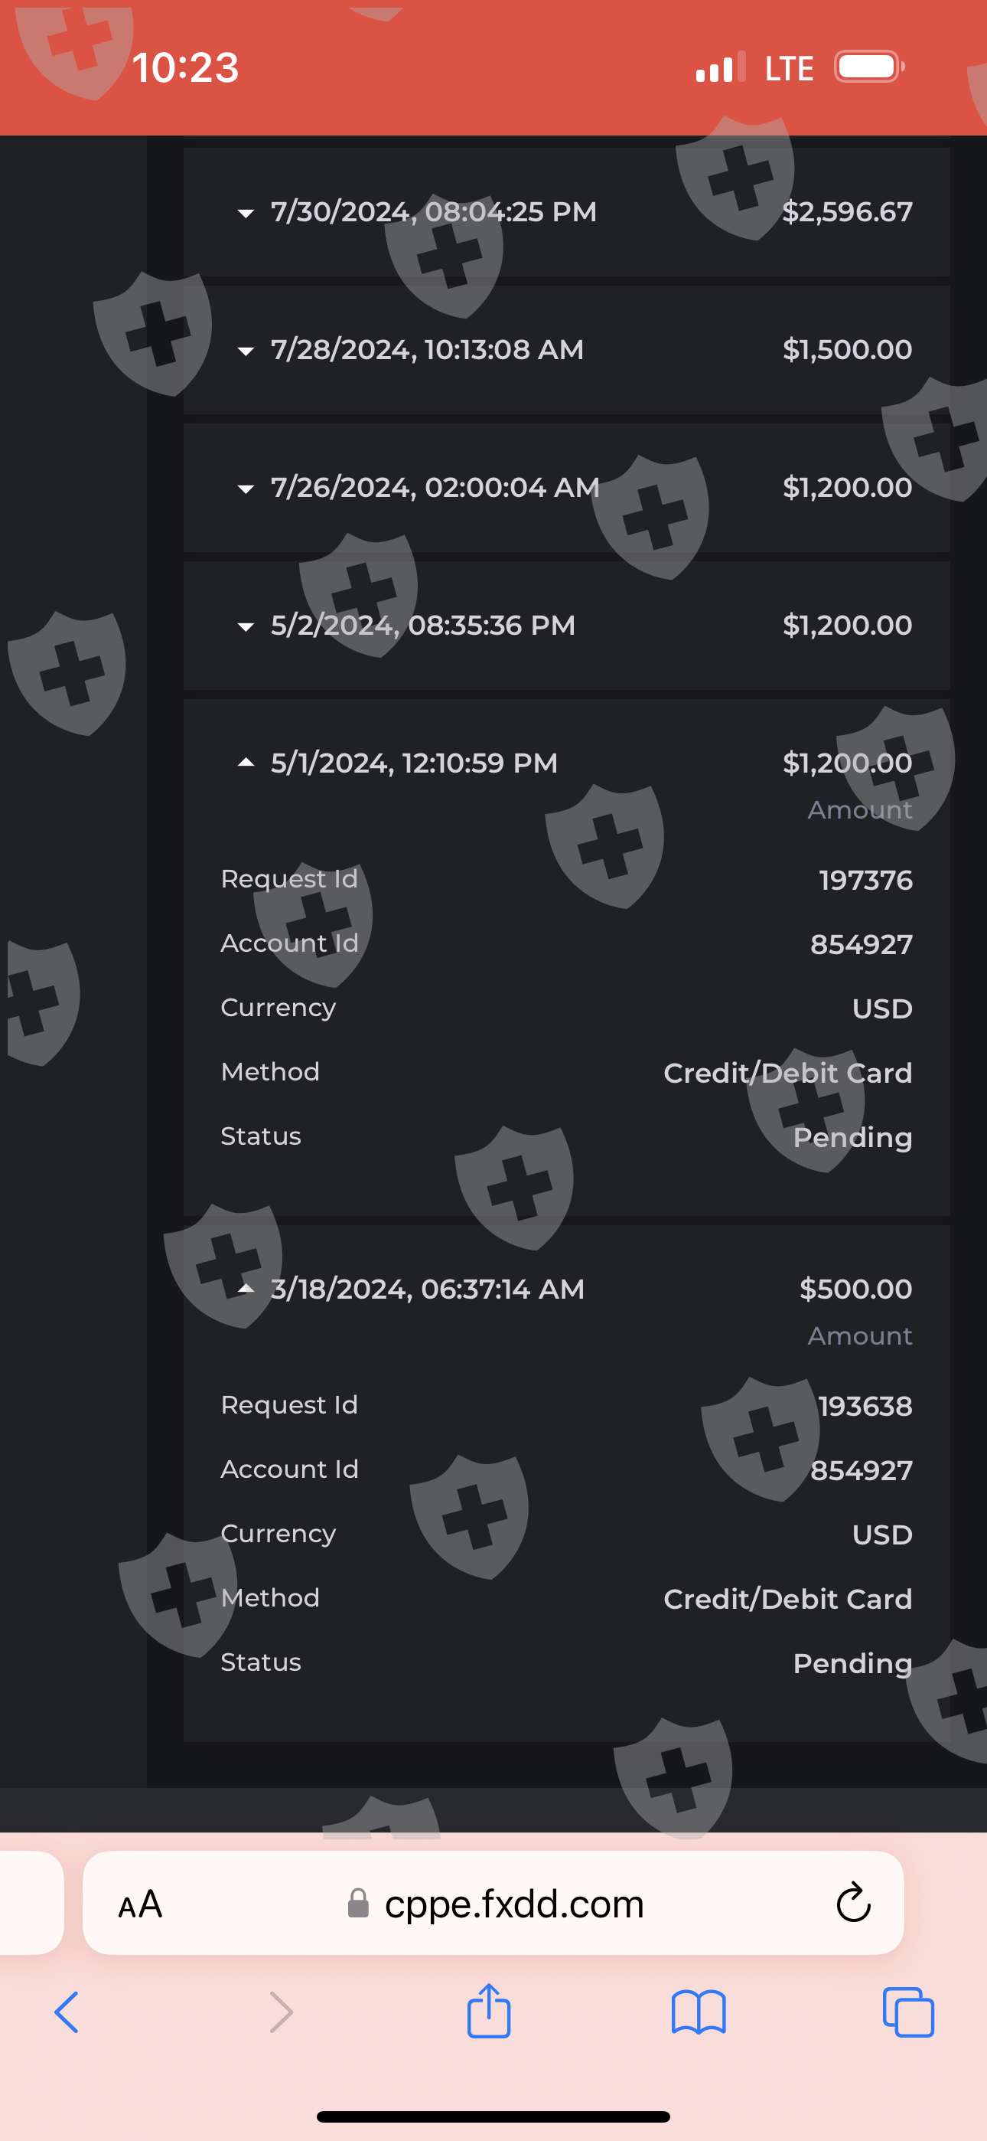987x2141 pixels.
Task: Tap the $1,500.00 amount
Action: coord(846,350)
